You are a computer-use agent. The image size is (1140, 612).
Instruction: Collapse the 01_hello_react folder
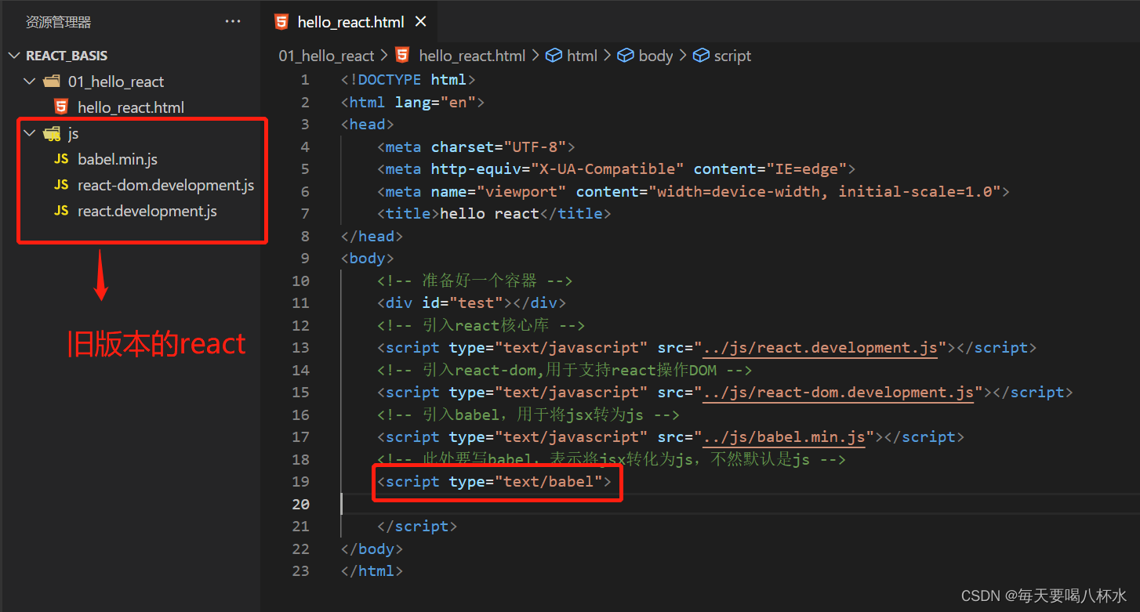point(29,81)
